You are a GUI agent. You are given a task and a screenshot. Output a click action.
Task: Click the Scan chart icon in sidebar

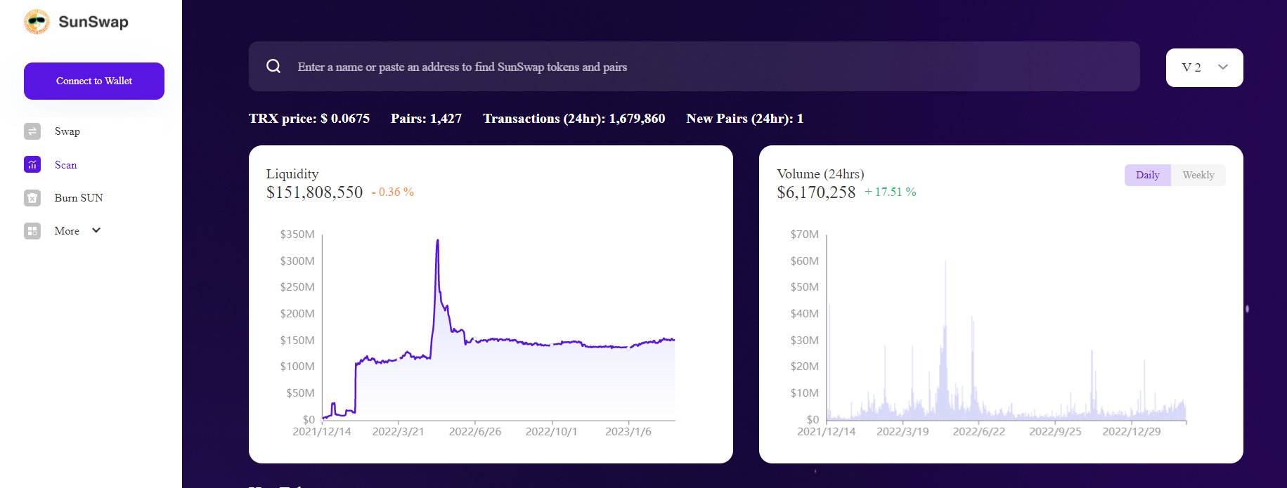32,164
